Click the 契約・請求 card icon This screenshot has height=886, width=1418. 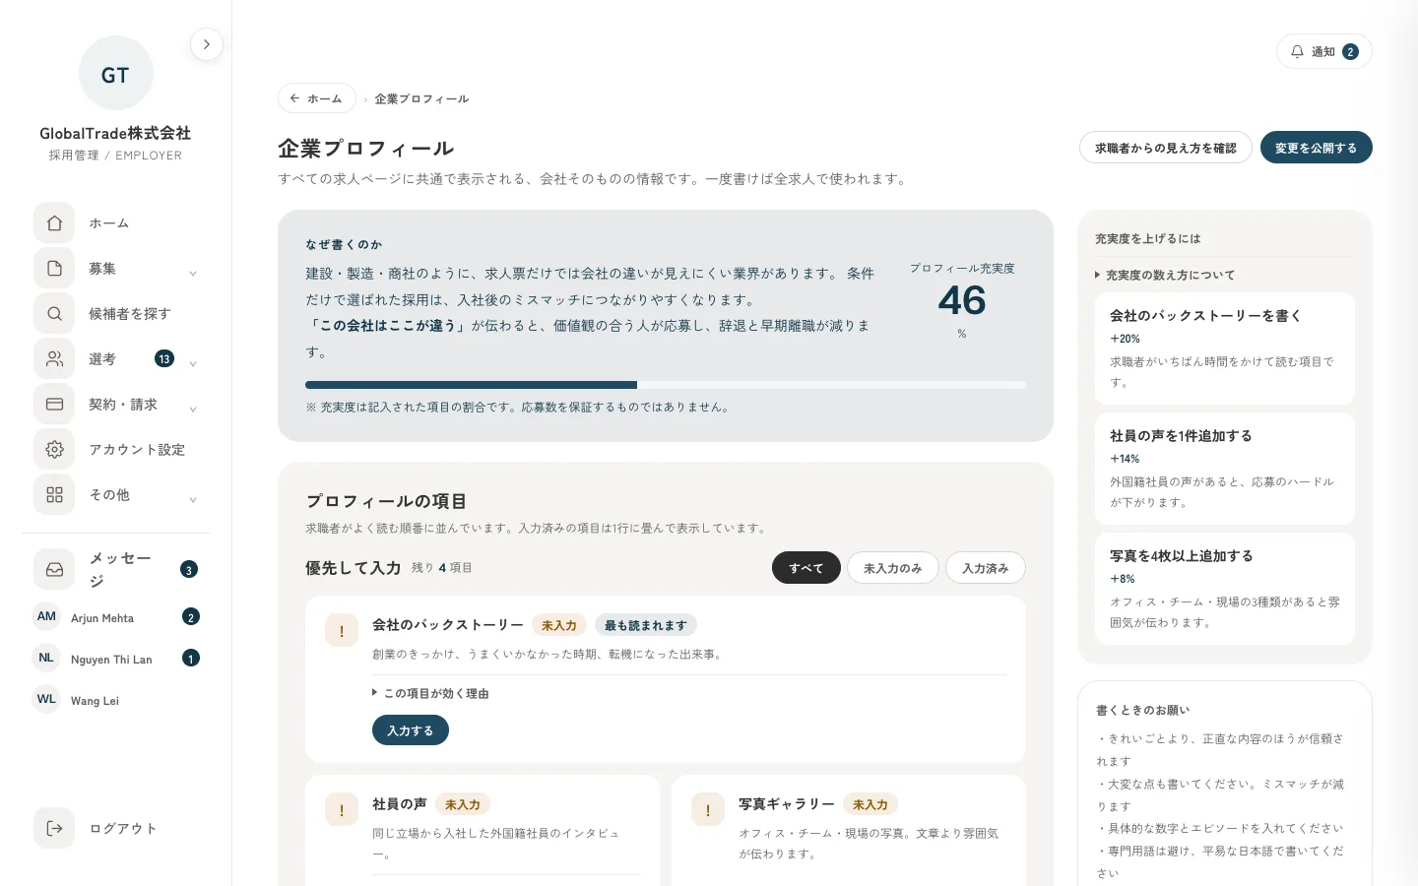(54, 405)
